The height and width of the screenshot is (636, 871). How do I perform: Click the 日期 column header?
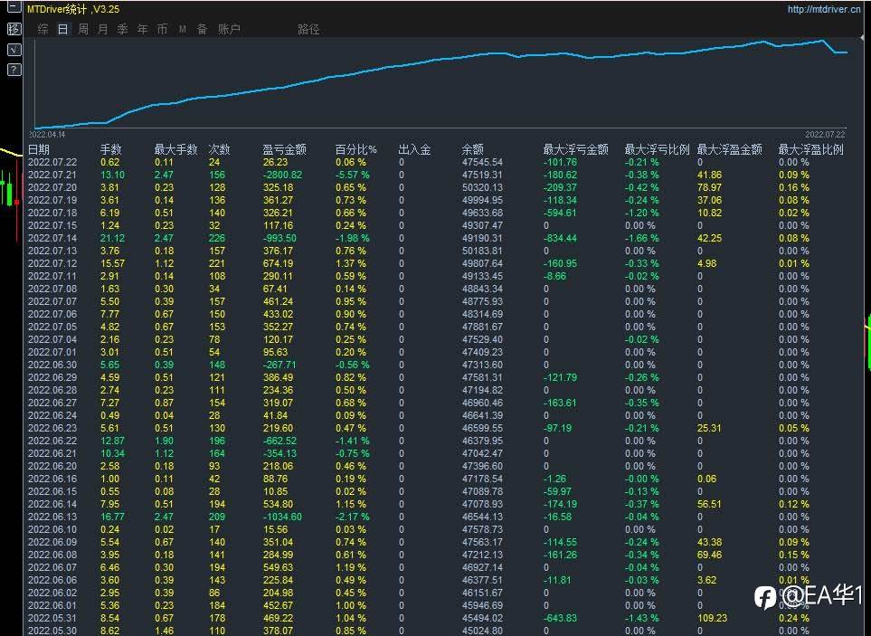pos(39,149)
